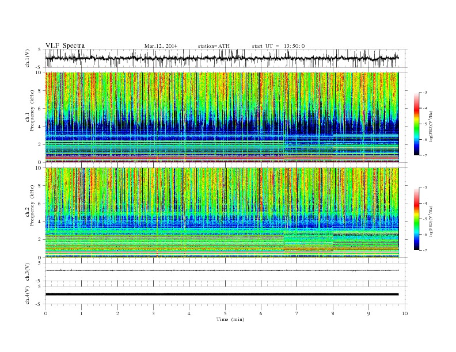Click the 'Time (min)' axis label

(x=230, y=319)
